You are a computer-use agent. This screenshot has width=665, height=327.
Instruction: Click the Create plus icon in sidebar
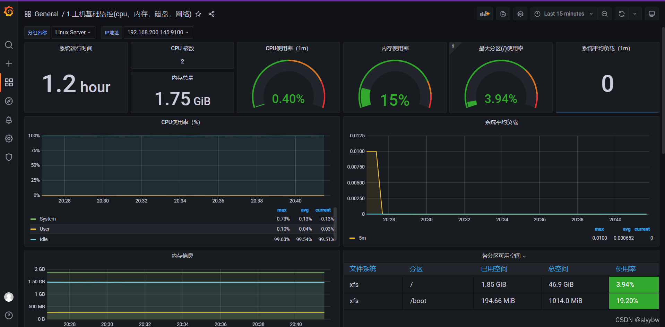pos(9,64)
